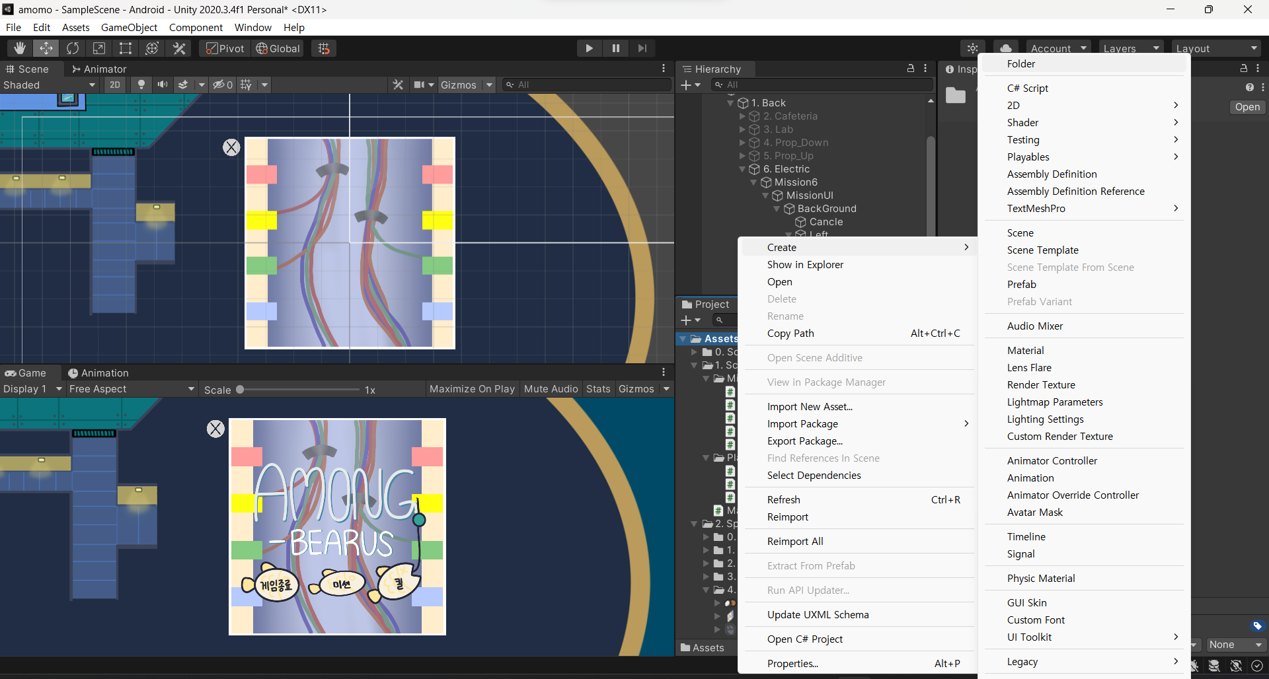Open Shaded draw mode dropdown
1269x679 pixels.
click(50, 85)
